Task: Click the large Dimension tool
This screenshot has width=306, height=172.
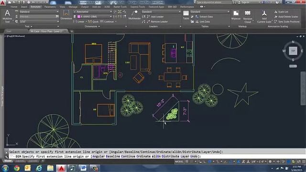Action: pyautogui.click(x=66, y=15)
